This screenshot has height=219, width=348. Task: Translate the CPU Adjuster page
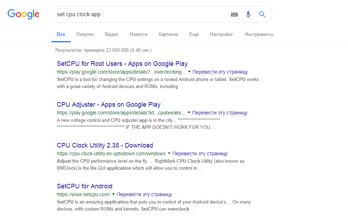click(220, 113)
